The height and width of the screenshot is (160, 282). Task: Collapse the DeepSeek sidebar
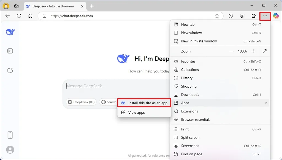10,51
